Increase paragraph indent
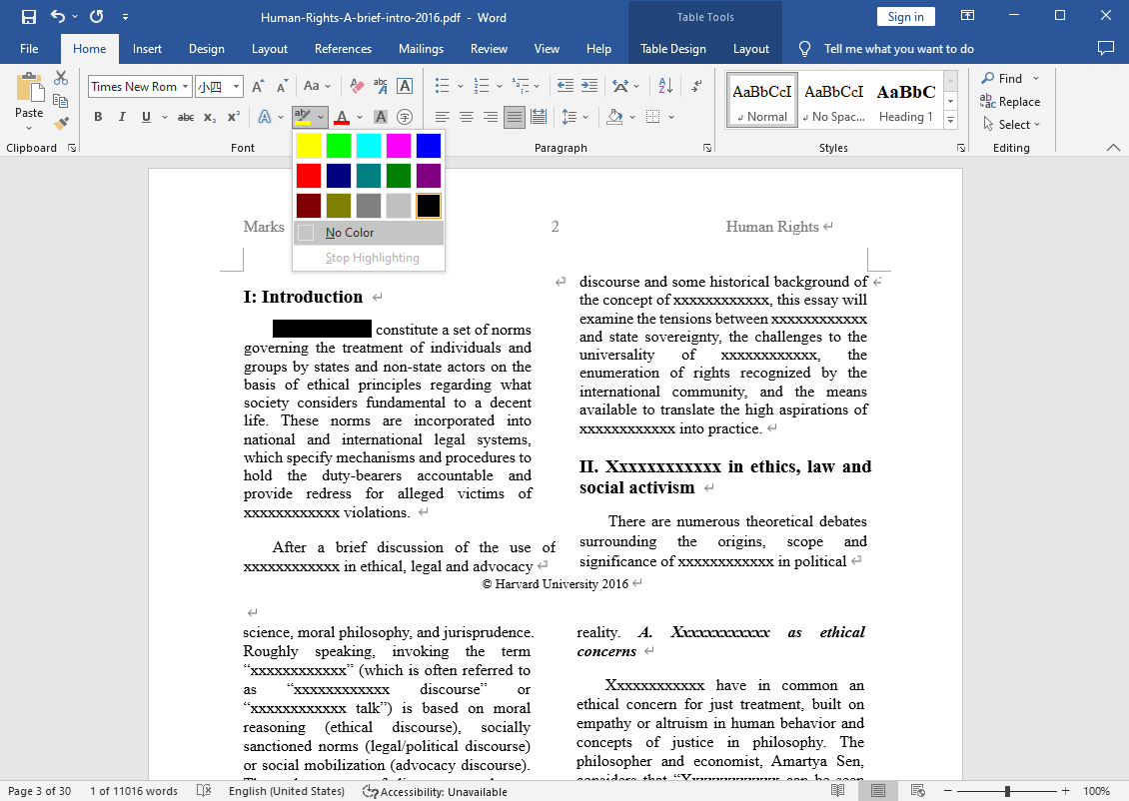This screenshot has width=1129, height=801. tap(589, 86)
